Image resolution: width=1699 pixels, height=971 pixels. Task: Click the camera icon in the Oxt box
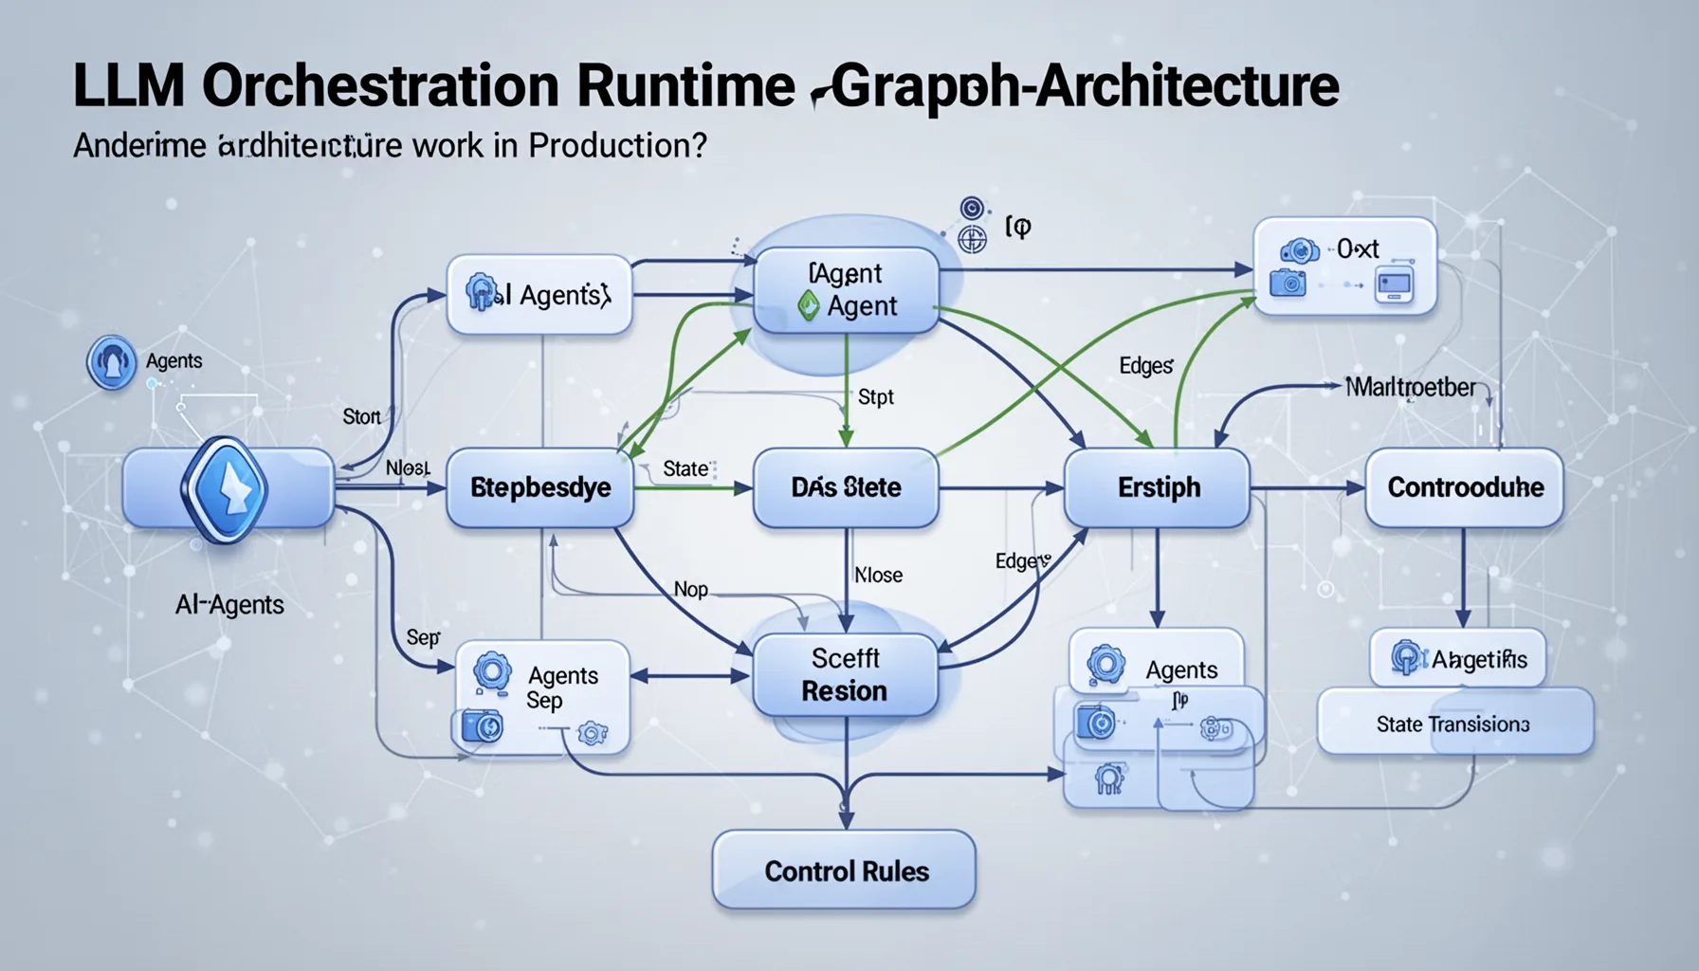click(1288, 282)
